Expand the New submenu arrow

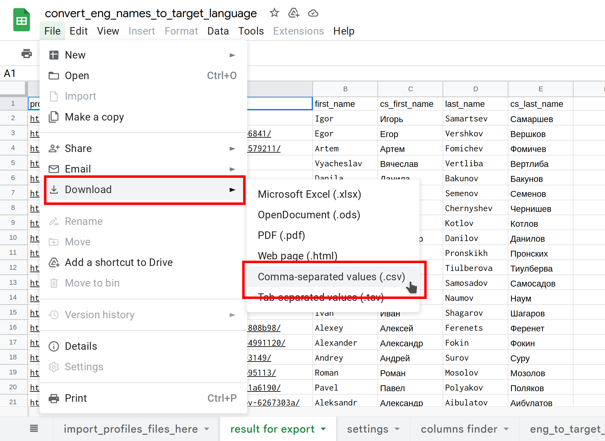coord(232,55)
